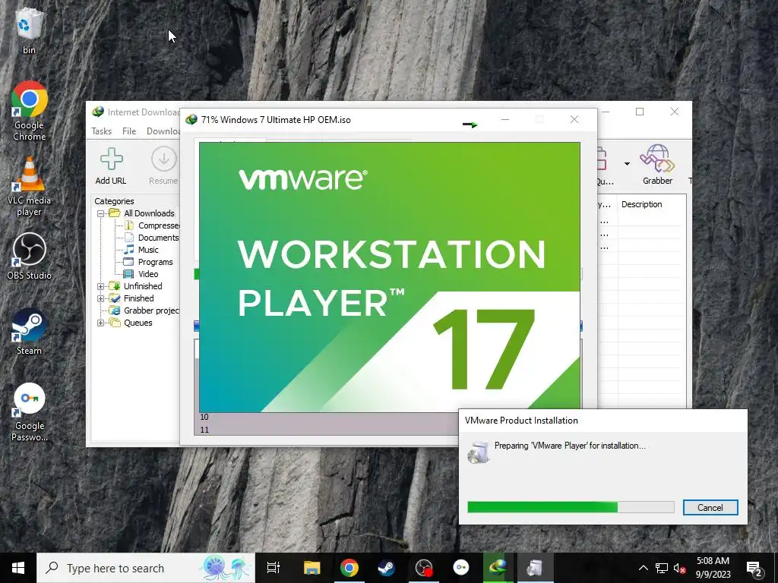Click the Add URL toolbar icon
The height and width of the screenshot is (583, 778).
click(111, 166)
